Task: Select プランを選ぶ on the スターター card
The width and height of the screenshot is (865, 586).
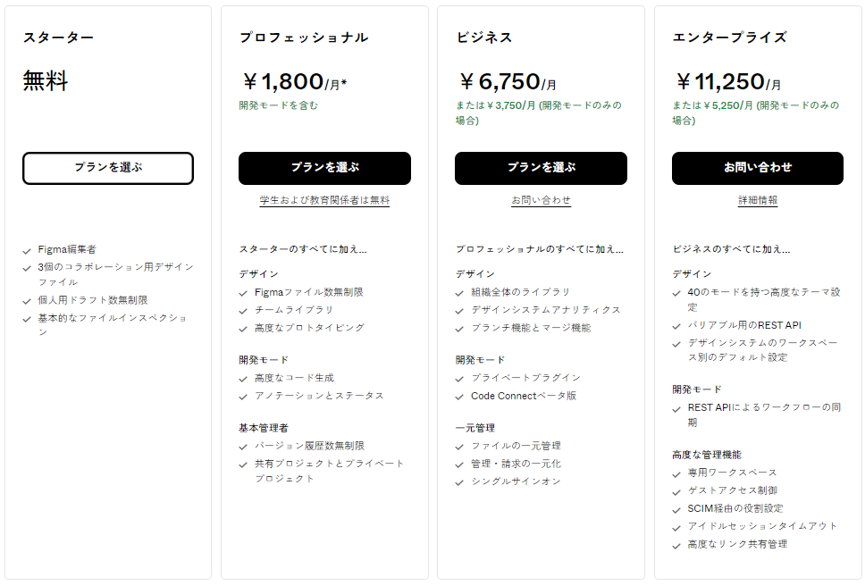Action: [x=107, y=168]
